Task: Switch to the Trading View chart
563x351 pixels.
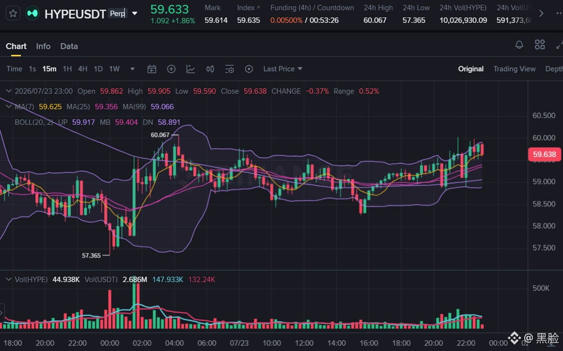Action: [x=514, y=69]
